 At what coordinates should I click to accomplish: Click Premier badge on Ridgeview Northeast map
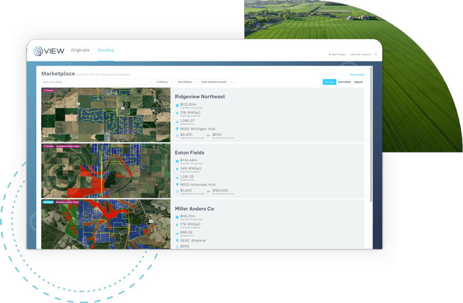[x=49, y=90]
